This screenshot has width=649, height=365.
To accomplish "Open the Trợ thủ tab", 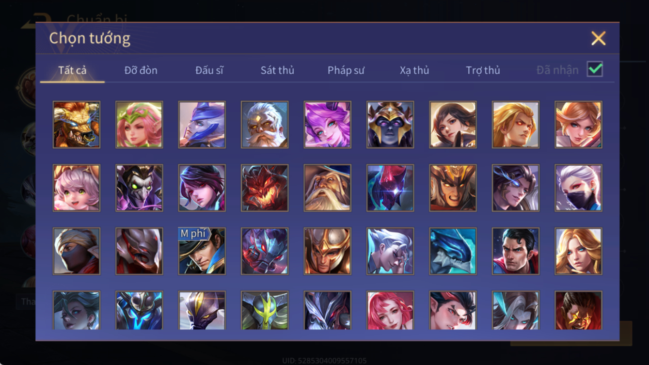I will 483,70.
